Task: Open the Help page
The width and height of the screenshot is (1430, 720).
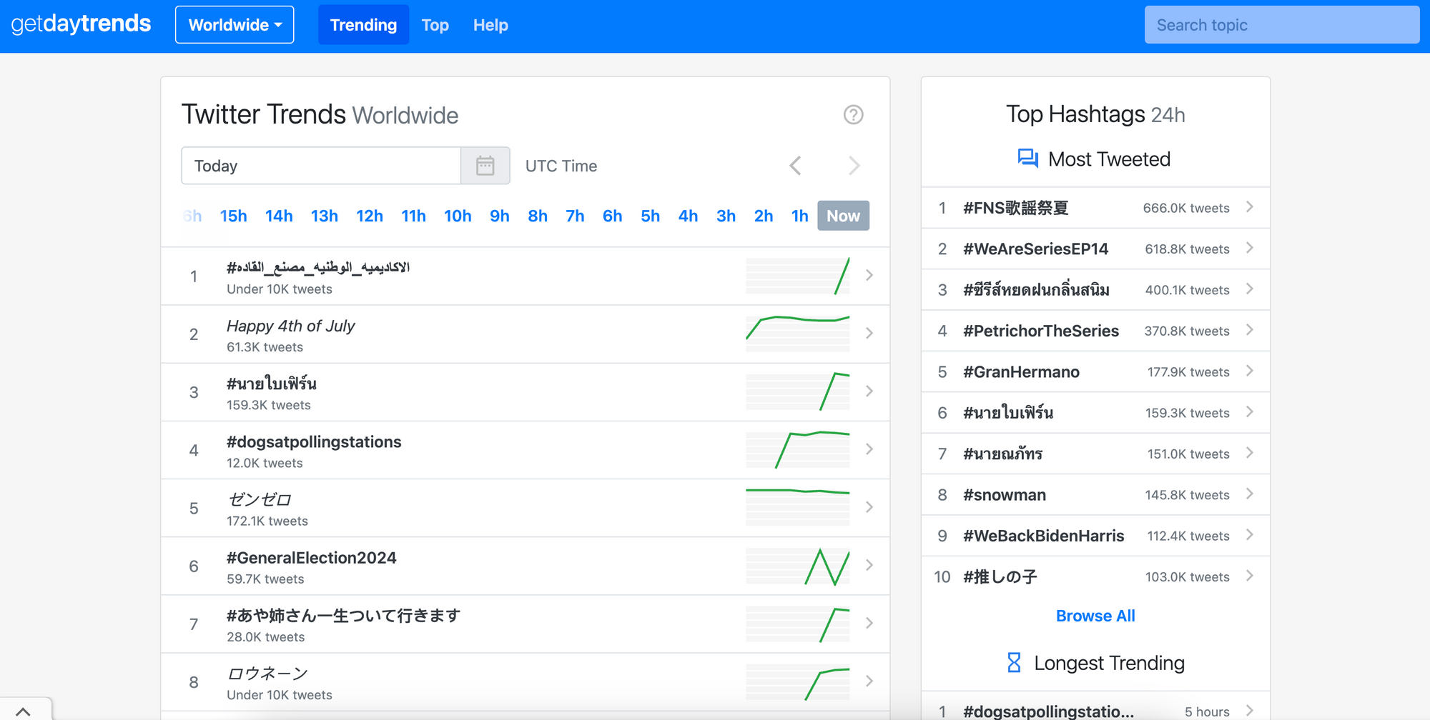Action: [490, 24]
